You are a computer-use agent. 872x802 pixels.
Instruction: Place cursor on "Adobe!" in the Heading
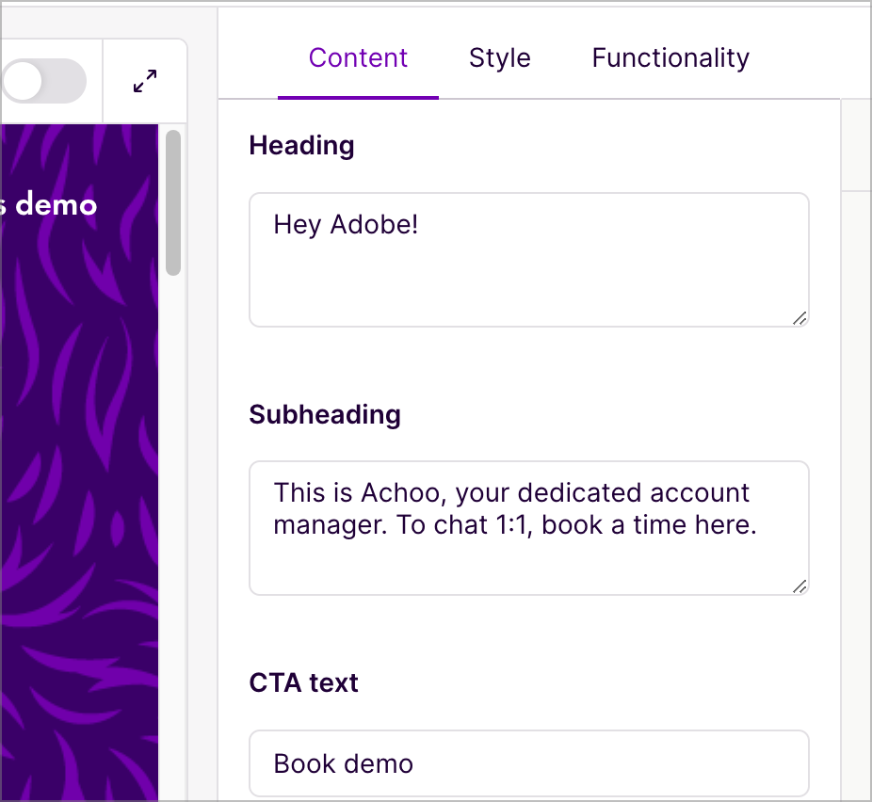(374, 225)
